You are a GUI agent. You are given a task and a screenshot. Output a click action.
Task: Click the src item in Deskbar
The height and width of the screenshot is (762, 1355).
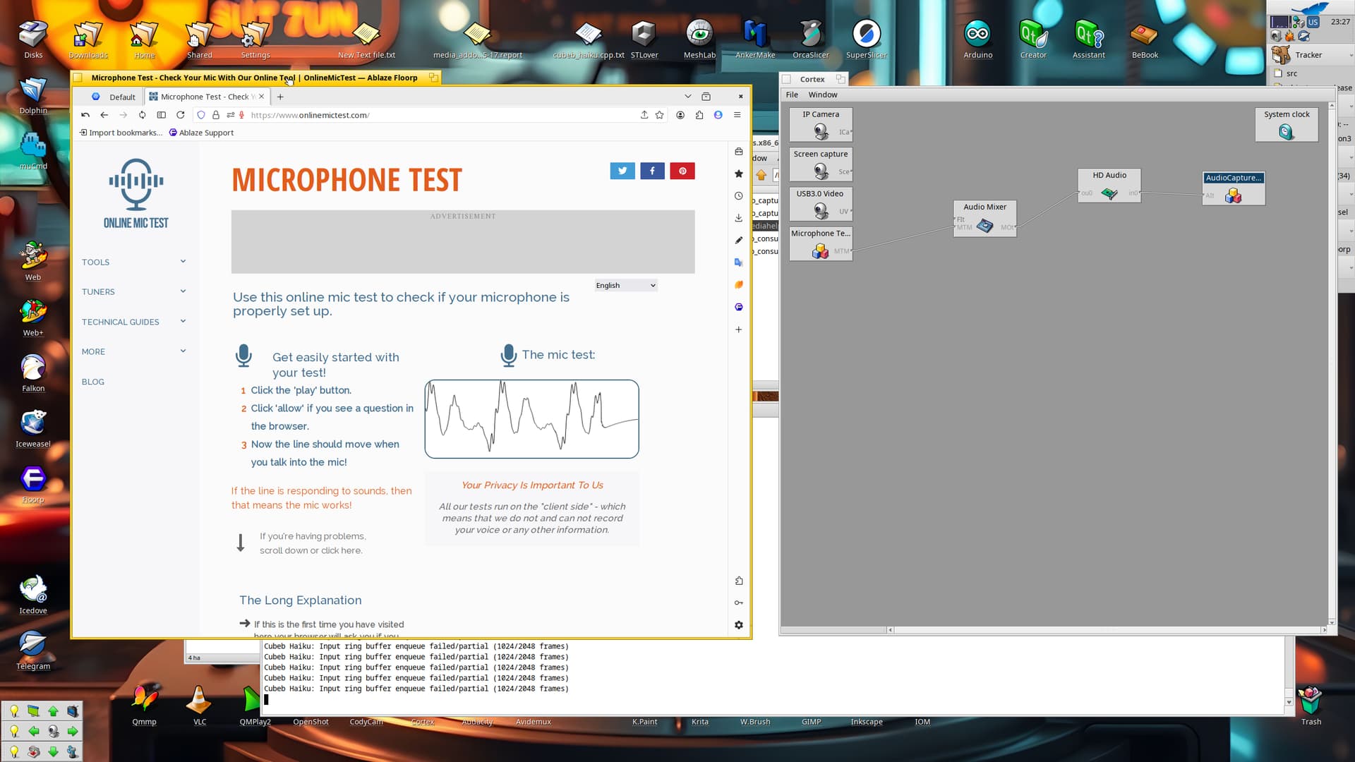tap(1291, 73)
